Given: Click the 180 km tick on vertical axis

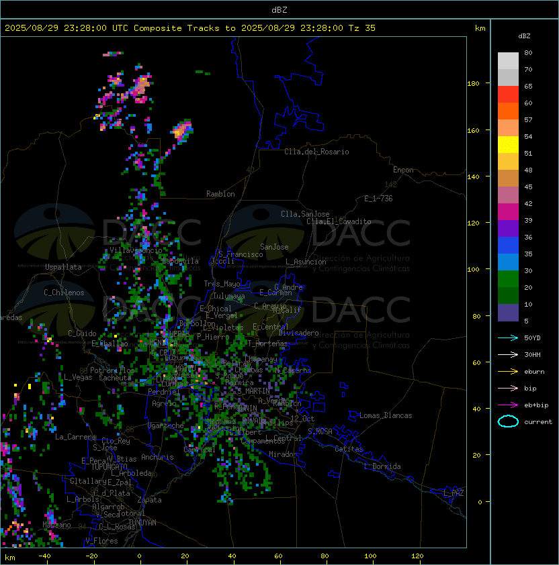Looking at the screenshot, I should (473, 83).
